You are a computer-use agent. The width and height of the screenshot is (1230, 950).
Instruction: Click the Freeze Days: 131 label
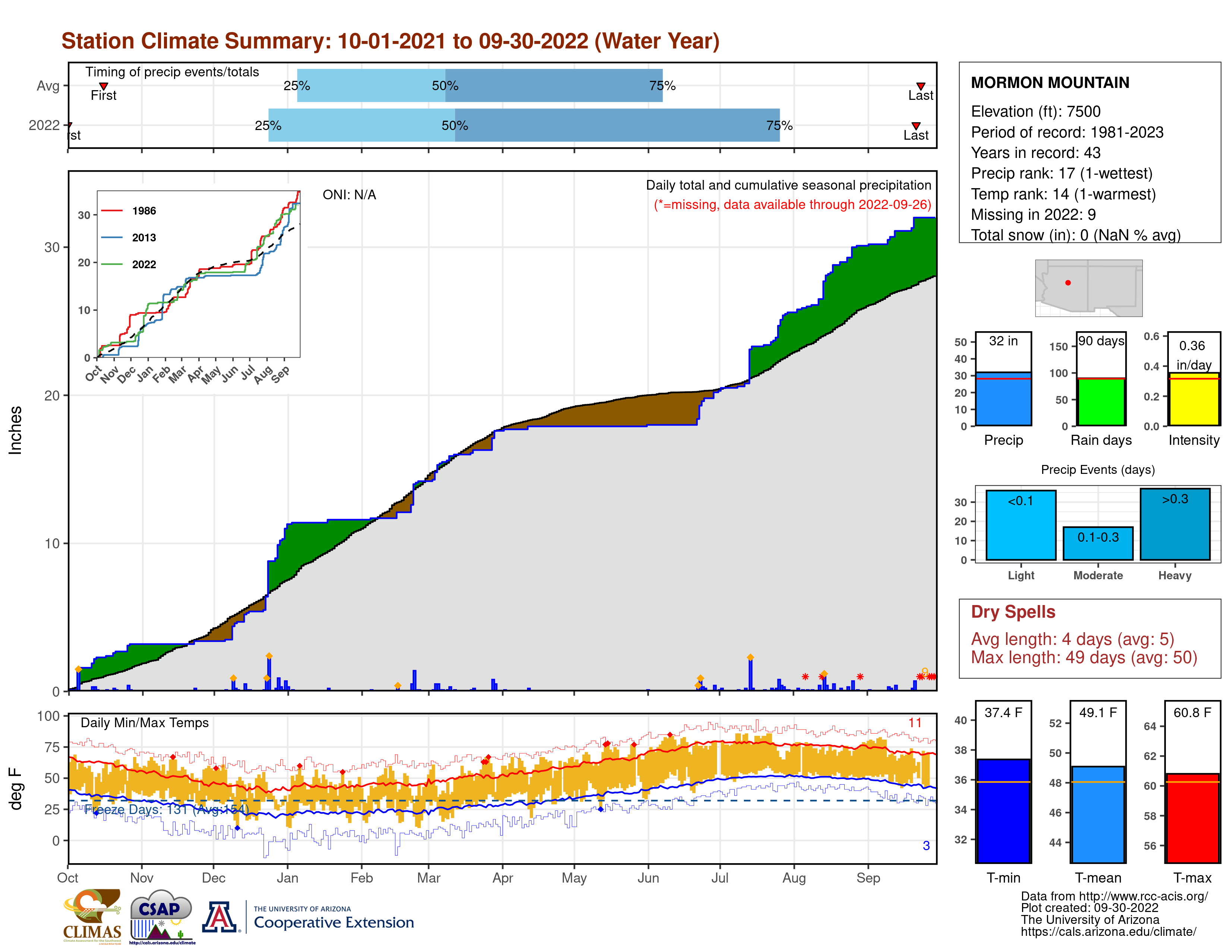click(166, 809)
